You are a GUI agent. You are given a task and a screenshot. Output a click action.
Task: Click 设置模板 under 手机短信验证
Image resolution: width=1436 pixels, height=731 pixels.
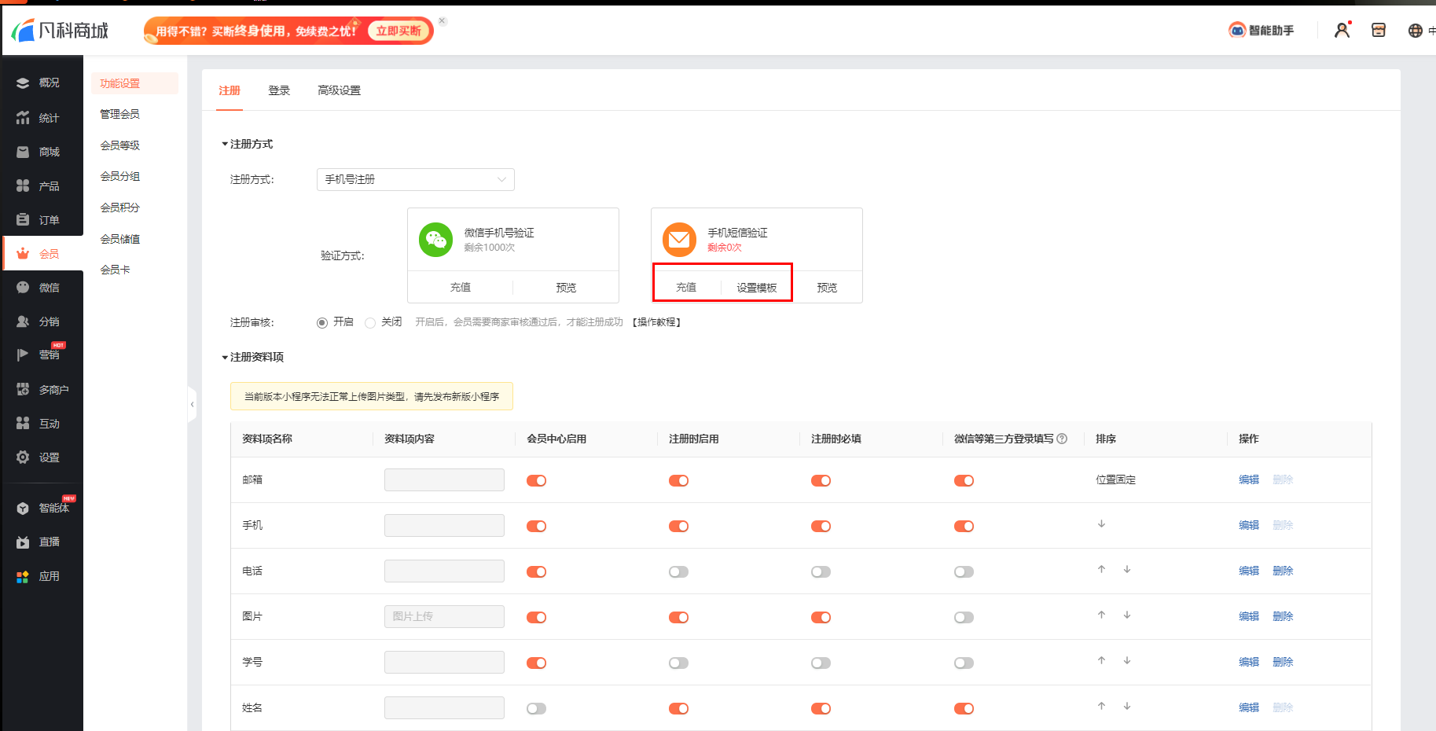pos(756,288)
